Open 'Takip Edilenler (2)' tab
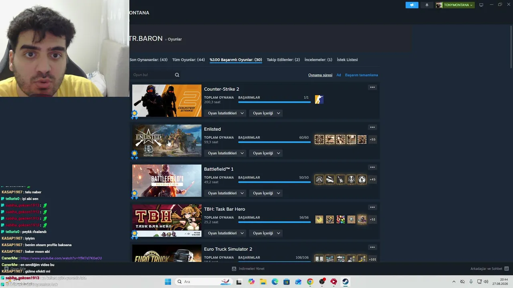513x288 pixels. click(283, 60)
